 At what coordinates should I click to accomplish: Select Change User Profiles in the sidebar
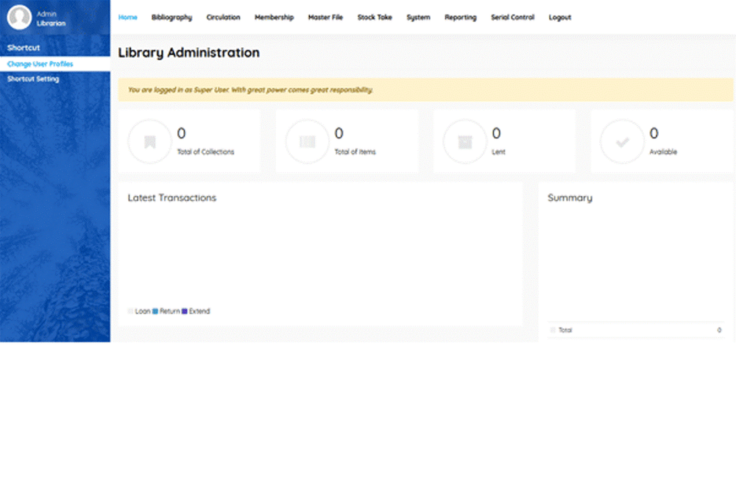[x=40, y=64]
